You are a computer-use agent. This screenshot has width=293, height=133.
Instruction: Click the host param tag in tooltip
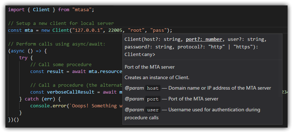pos(153,88)
